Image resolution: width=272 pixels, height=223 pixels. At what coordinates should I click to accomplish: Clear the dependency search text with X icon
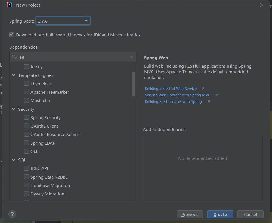(x=131, y=57)
